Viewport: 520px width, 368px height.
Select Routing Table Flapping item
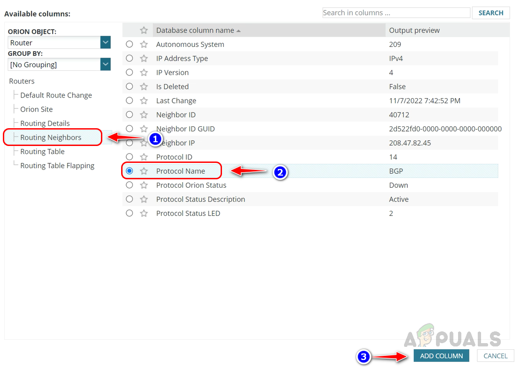(57, 166)
